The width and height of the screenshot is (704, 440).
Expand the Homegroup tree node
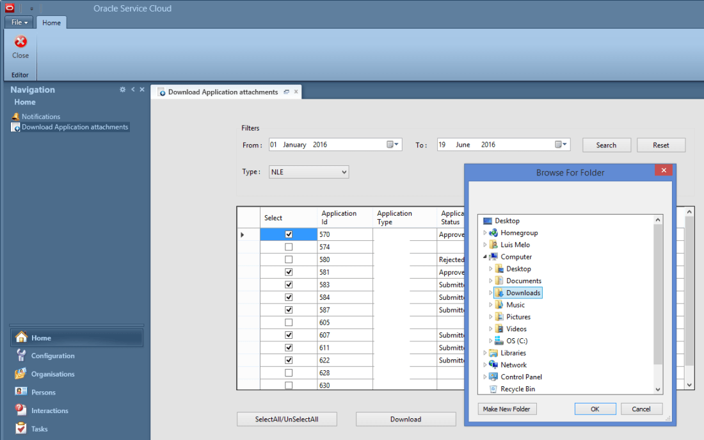click(484, 232)
